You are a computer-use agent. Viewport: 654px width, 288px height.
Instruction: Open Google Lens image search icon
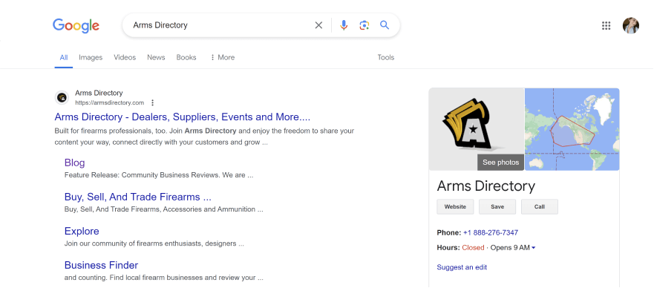coord(364,25)
